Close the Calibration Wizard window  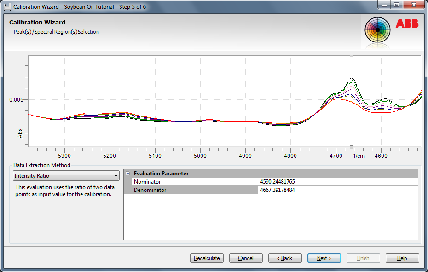click(413, 6)
